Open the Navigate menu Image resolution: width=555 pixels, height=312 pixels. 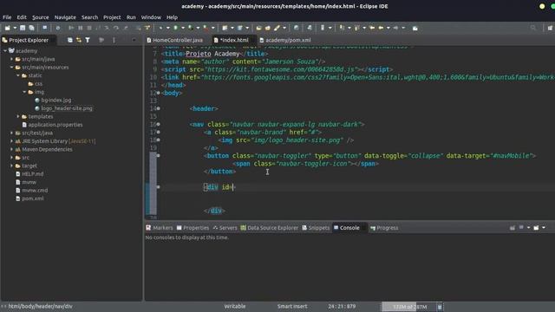65,17
